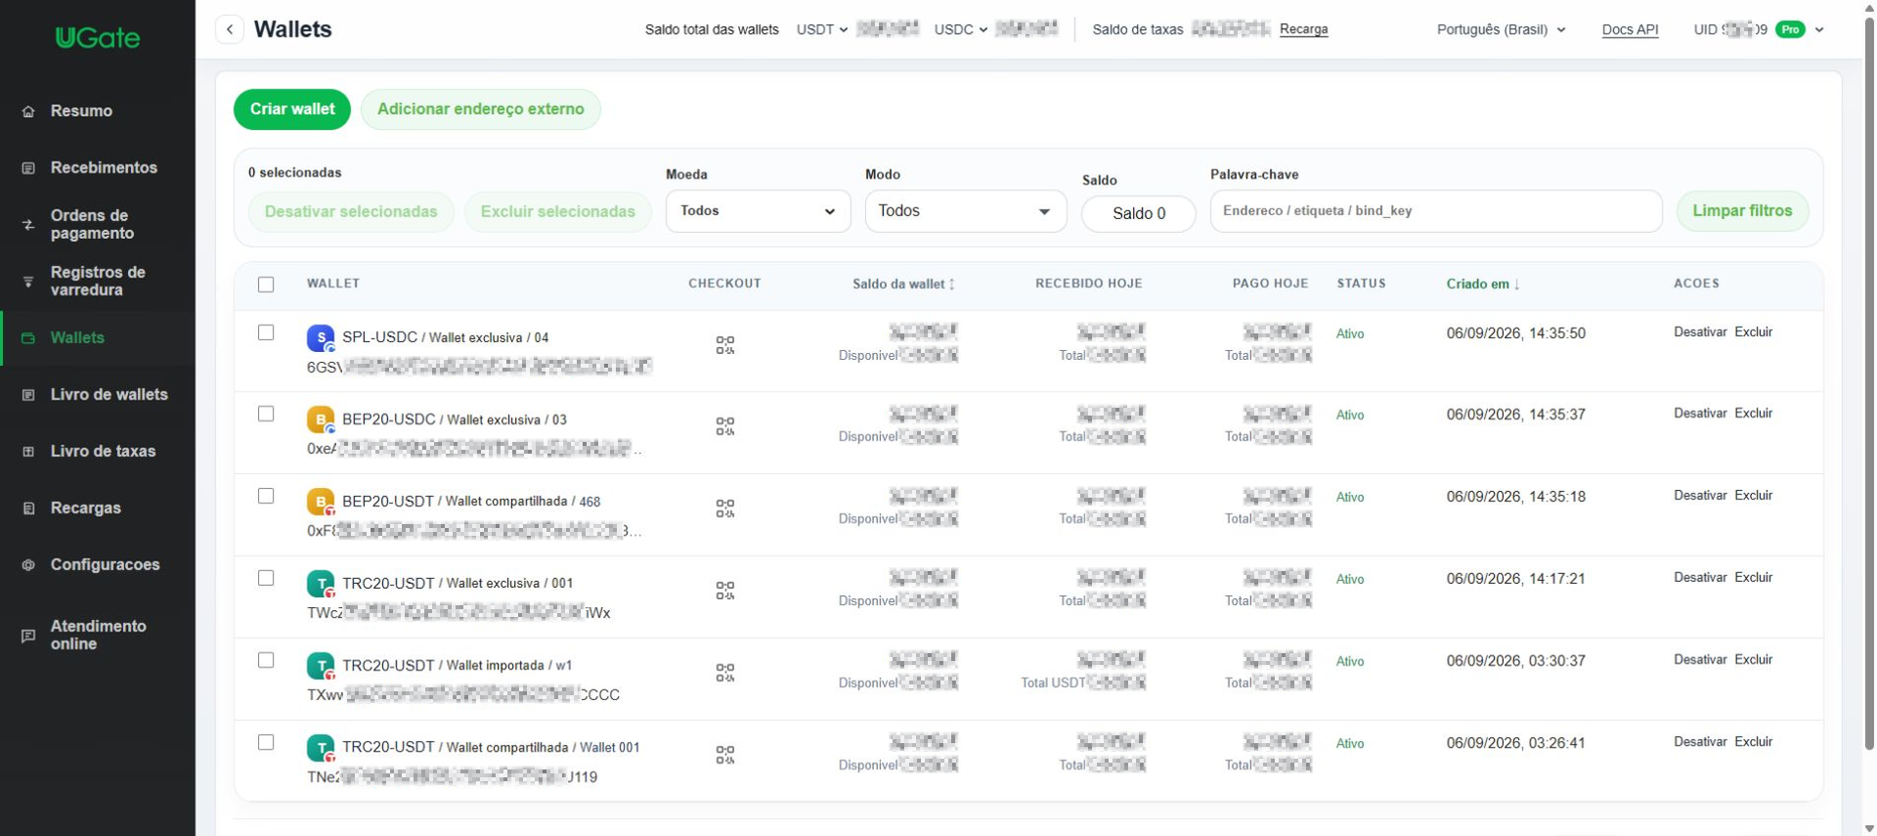Open the Português (Brasil) language dropdown
The height and width of the screenshot is (836, 1877).
tap(1501, 29)
